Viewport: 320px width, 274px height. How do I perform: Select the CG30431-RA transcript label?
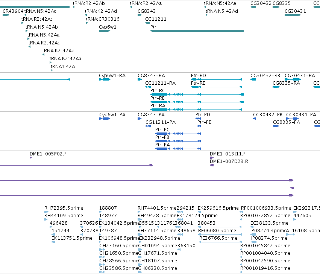pyautogui.click(x=300, y=76)
